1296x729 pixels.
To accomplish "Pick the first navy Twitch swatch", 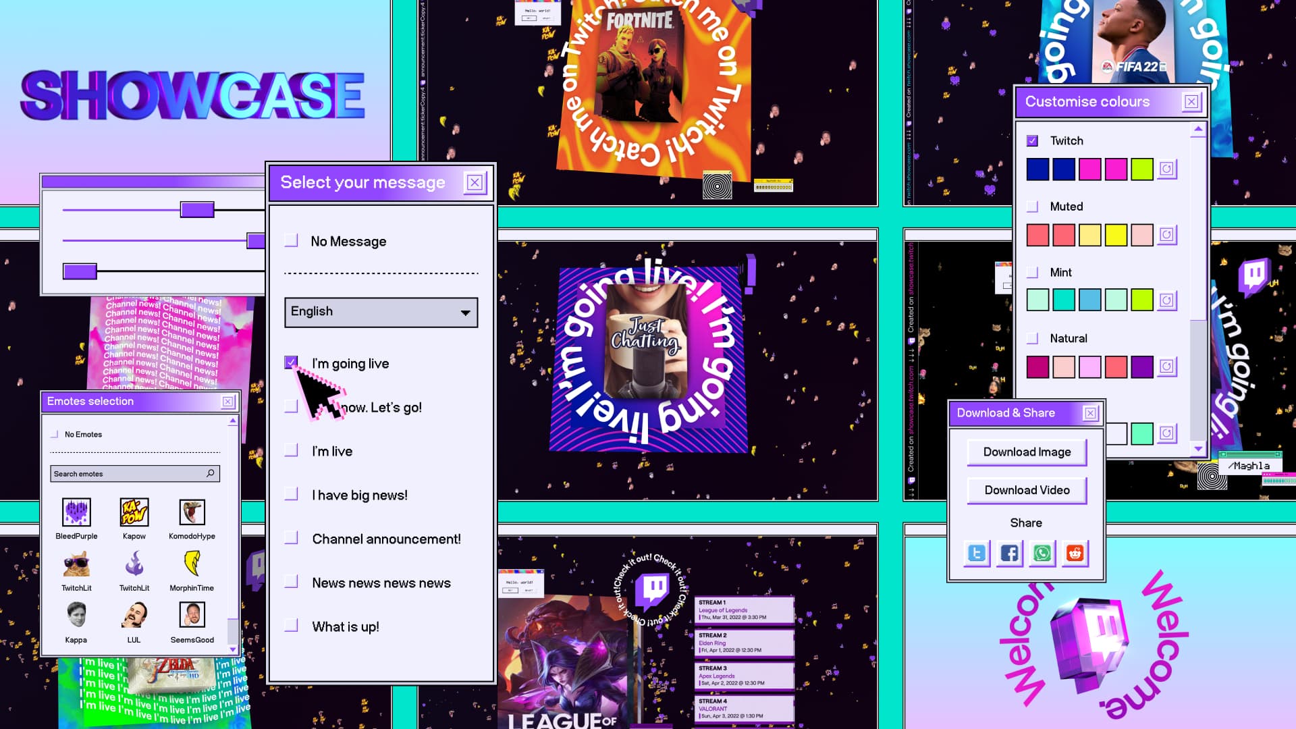I will click(1037, 169).
